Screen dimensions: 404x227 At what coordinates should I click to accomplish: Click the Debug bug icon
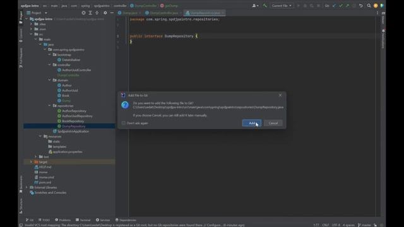tap(305, 6)
